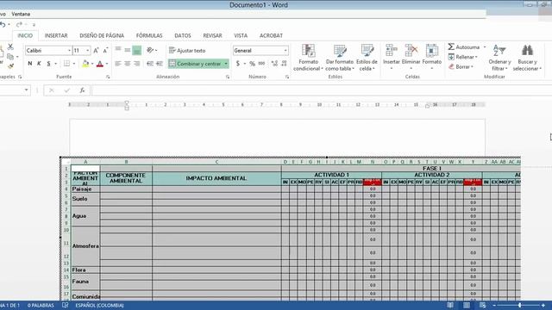Toggle underline (S) formatting
The height and width of the screenshot is (310, 552).
point(48,64)
